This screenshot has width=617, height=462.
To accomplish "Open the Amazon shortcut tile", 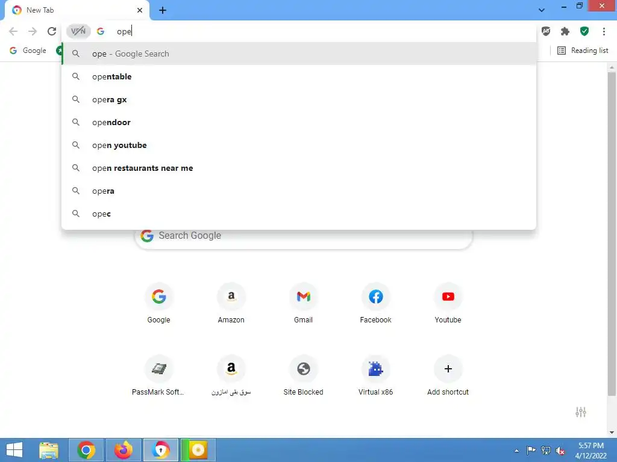I will coord(231,303).
